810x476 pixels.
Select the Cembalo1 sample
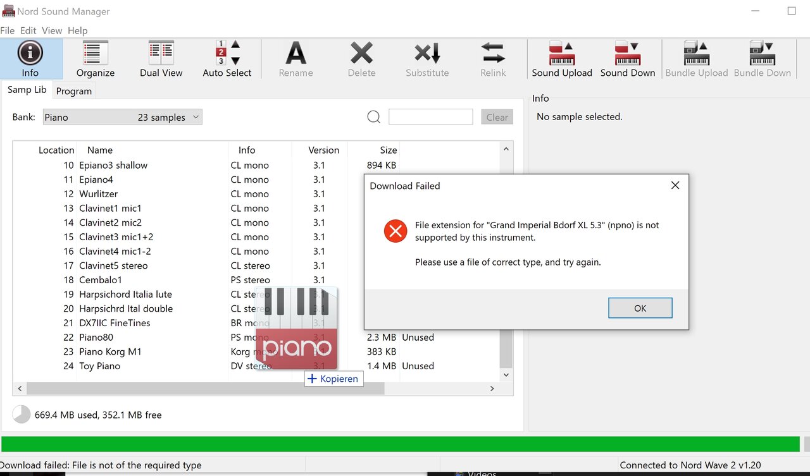click(101, 279)
